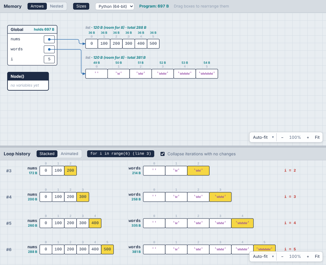Screen dimensions: 326x265
Task: Click the 'Drag boxes to rearrange them' hint
Action: [x=201, y=6]
